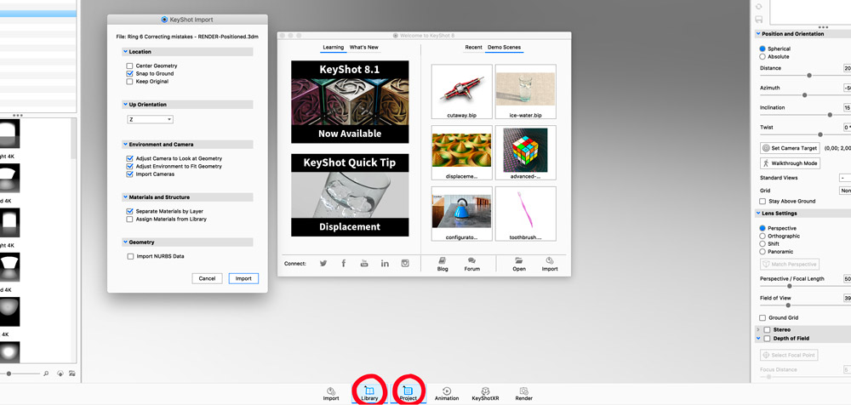Adjust the Distance slider
Image resolution: width=851 pixels, height=405 pixels.
point(809,76)
